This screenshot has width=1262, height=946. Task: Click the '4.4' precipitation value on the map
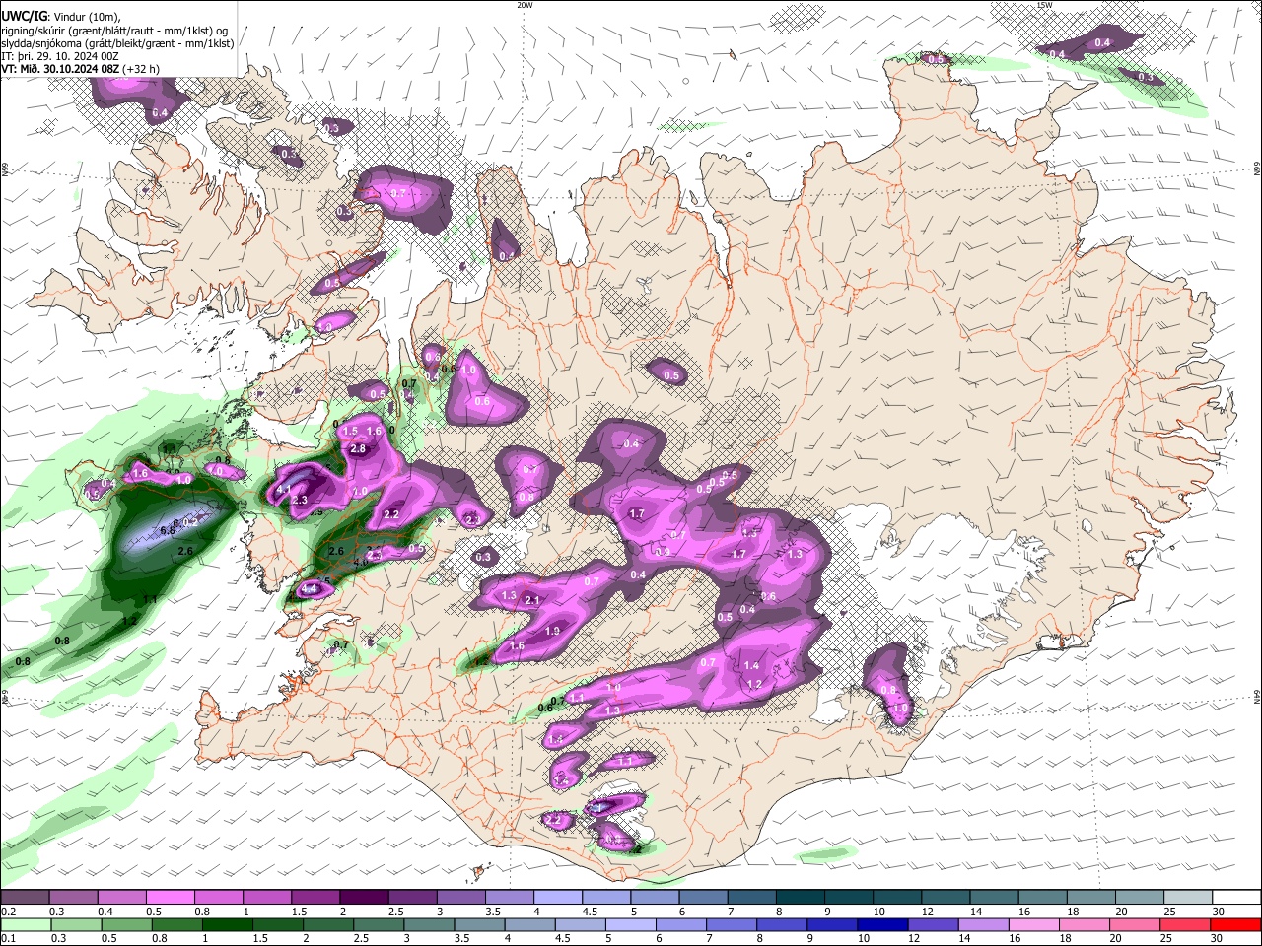[x=309, y=588]
